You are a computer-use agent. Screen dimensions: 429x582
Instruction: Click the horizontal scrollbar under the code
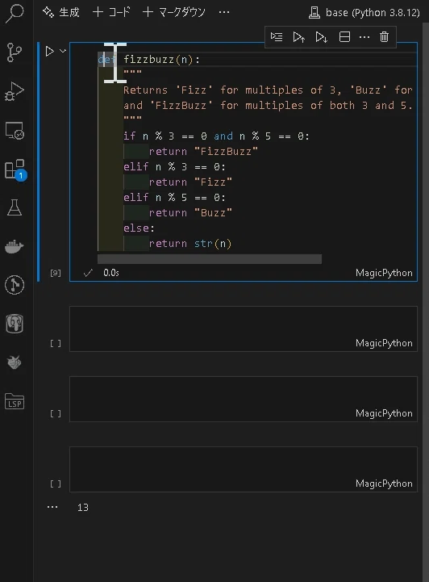[x=210, y=259]
